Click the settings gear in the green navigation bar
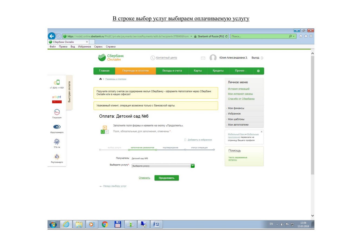Image resolution: width=353 pixels, height=250 pixels. coord(258,71)
